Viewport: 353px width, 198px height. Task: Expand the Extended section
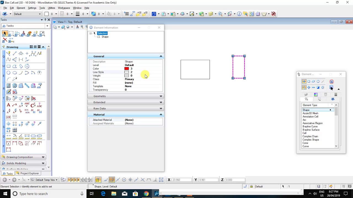click(161, 102)
